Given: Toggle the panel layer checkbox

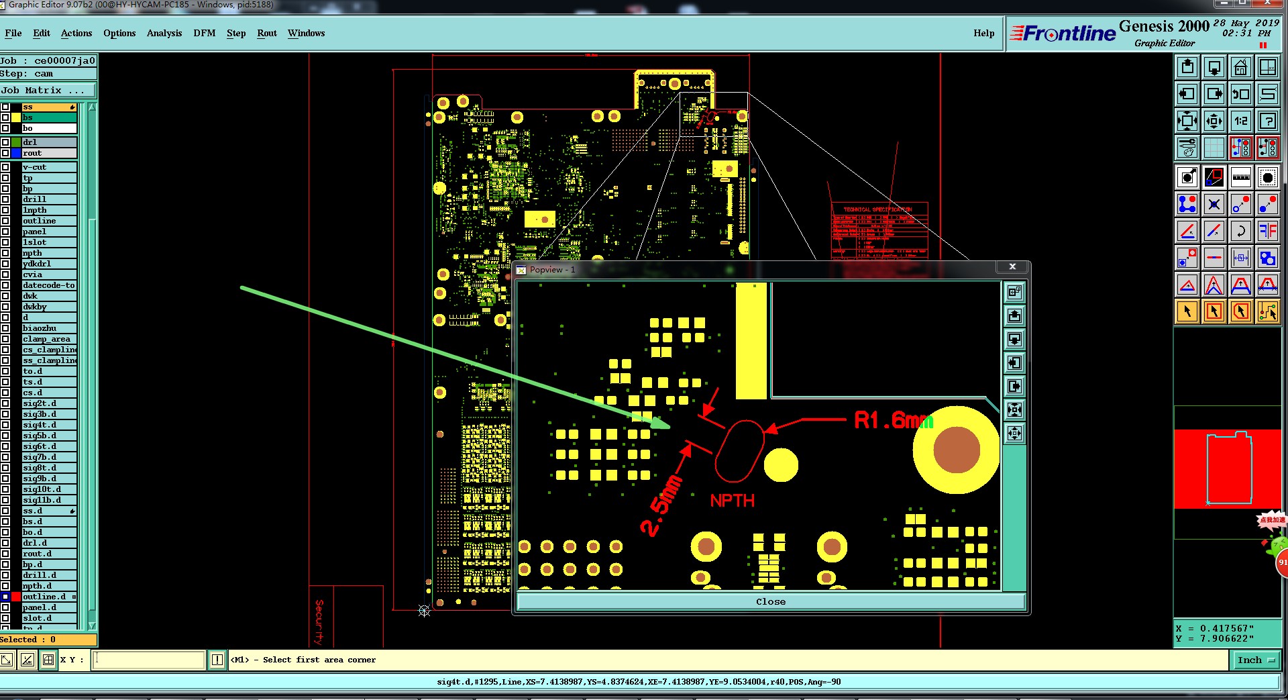Looking at the screenshot, I should (5, 232).
